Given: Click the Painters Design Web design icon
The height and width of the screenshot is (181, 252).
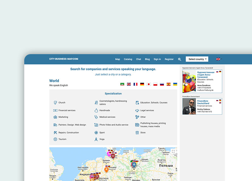Looking at the screenshot, I should point(55,125).
